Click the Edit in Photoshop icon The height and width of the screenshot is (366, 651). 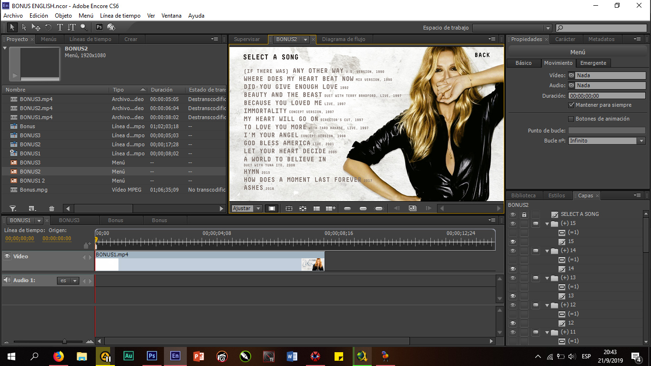(x=99, y=27)
